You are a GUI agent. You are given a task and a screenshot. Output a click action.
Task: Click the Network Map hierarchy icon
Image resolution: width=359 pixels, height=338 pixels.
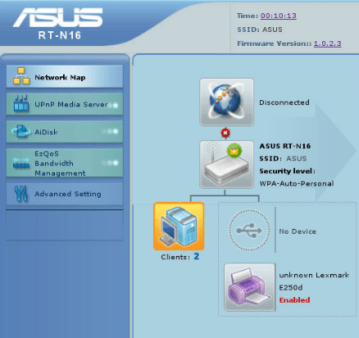tap(21, 76)
